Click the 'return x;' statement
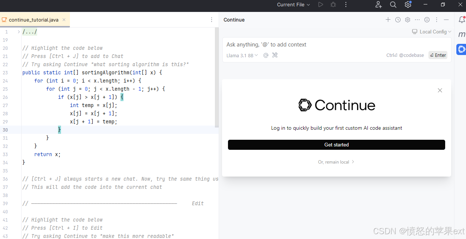Viewport: 466px width, 239px height. pos(48,154)
